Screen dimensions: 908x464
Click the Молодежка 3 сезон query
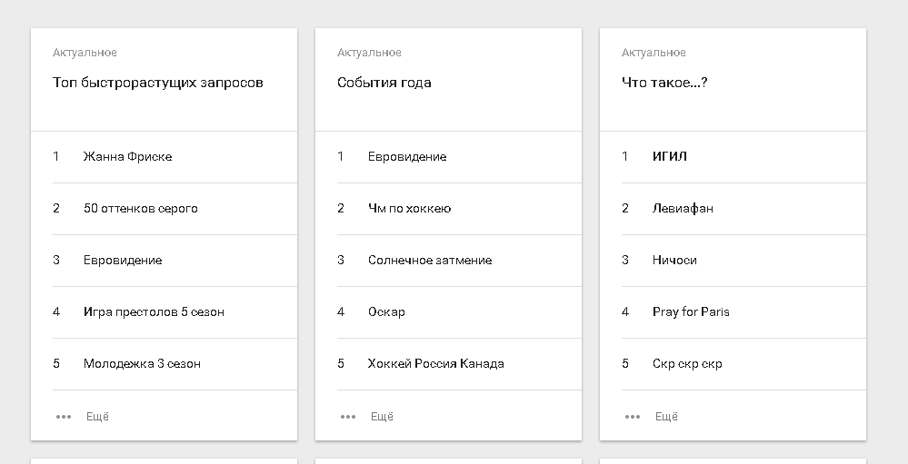[x=142, y=363]
